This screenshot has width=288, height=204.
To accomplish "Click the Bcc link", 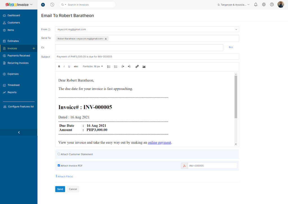I will pyautogui.click(x=231, y=47).
